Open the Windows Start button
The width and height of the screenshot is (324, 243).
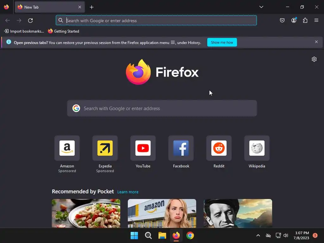[x=134, y=235]
